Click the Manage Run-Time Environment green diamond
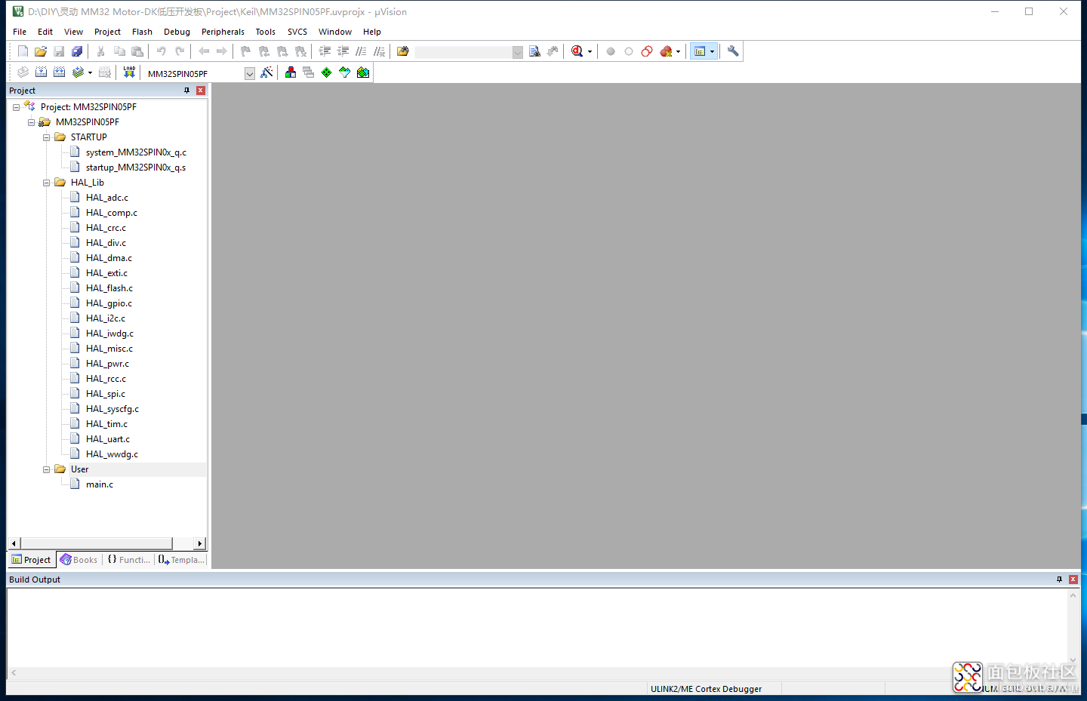 [326, 72]
